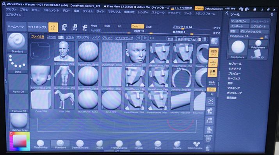Click the Zoom3D navigation icon

click(210, 121)
